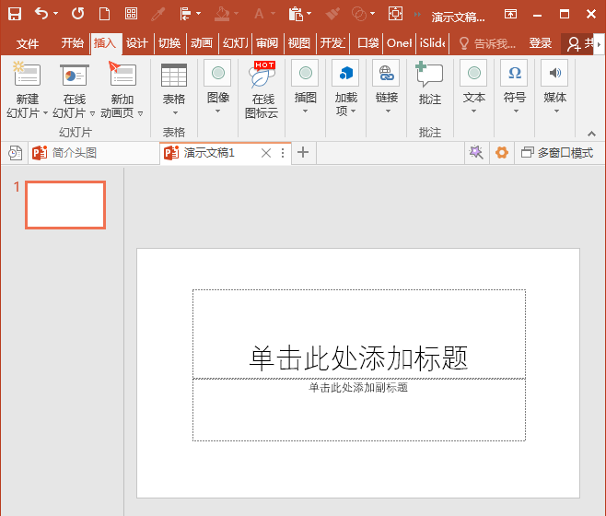This screenshot has width=606, height=516.
Task: Open the paste options dropdown in quick access toolbar
Action: coord(309,14)
